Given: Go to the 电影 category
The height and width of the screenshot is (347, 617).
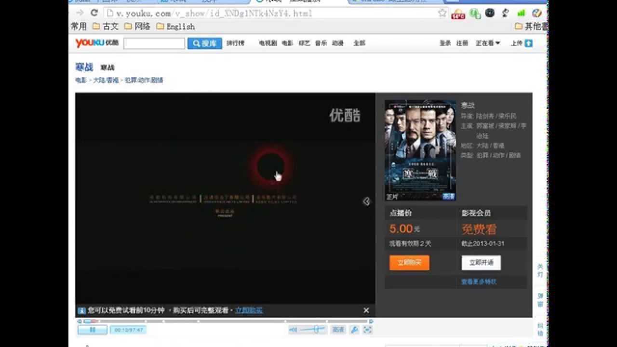Looking at the screenshot, I should point(288,43).
